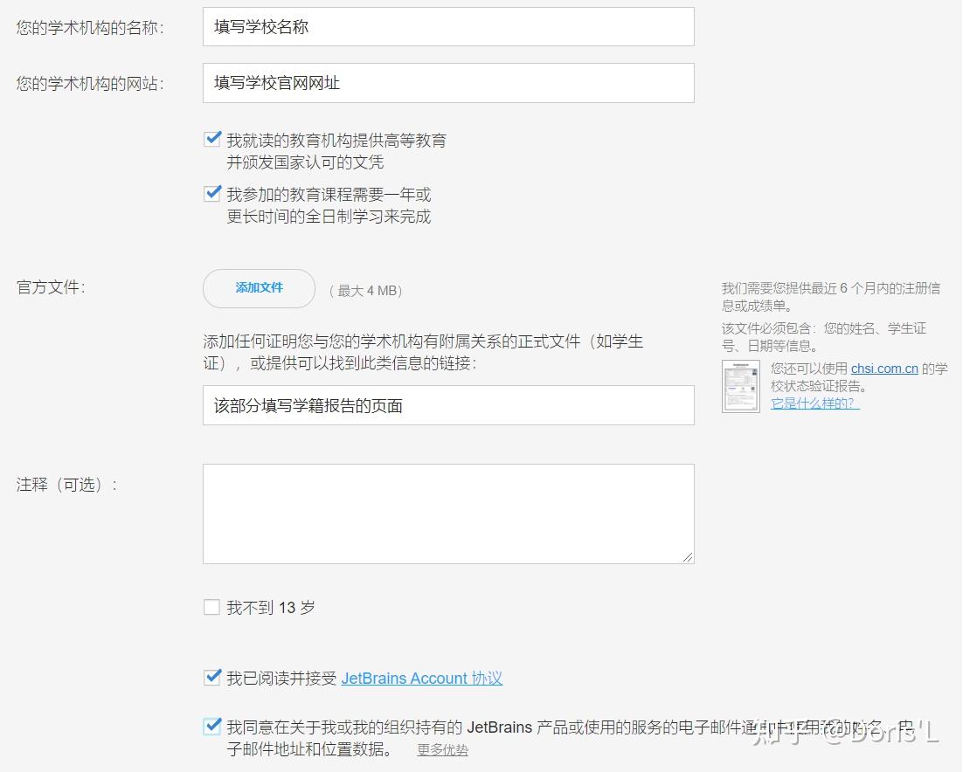Click the textarea resize handle
Viewport: 963px width, 772px height.
coord(689,559)
